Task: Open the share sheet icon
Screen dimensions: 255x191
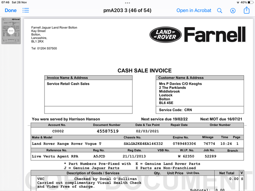Action: click(x=247, y=10)
